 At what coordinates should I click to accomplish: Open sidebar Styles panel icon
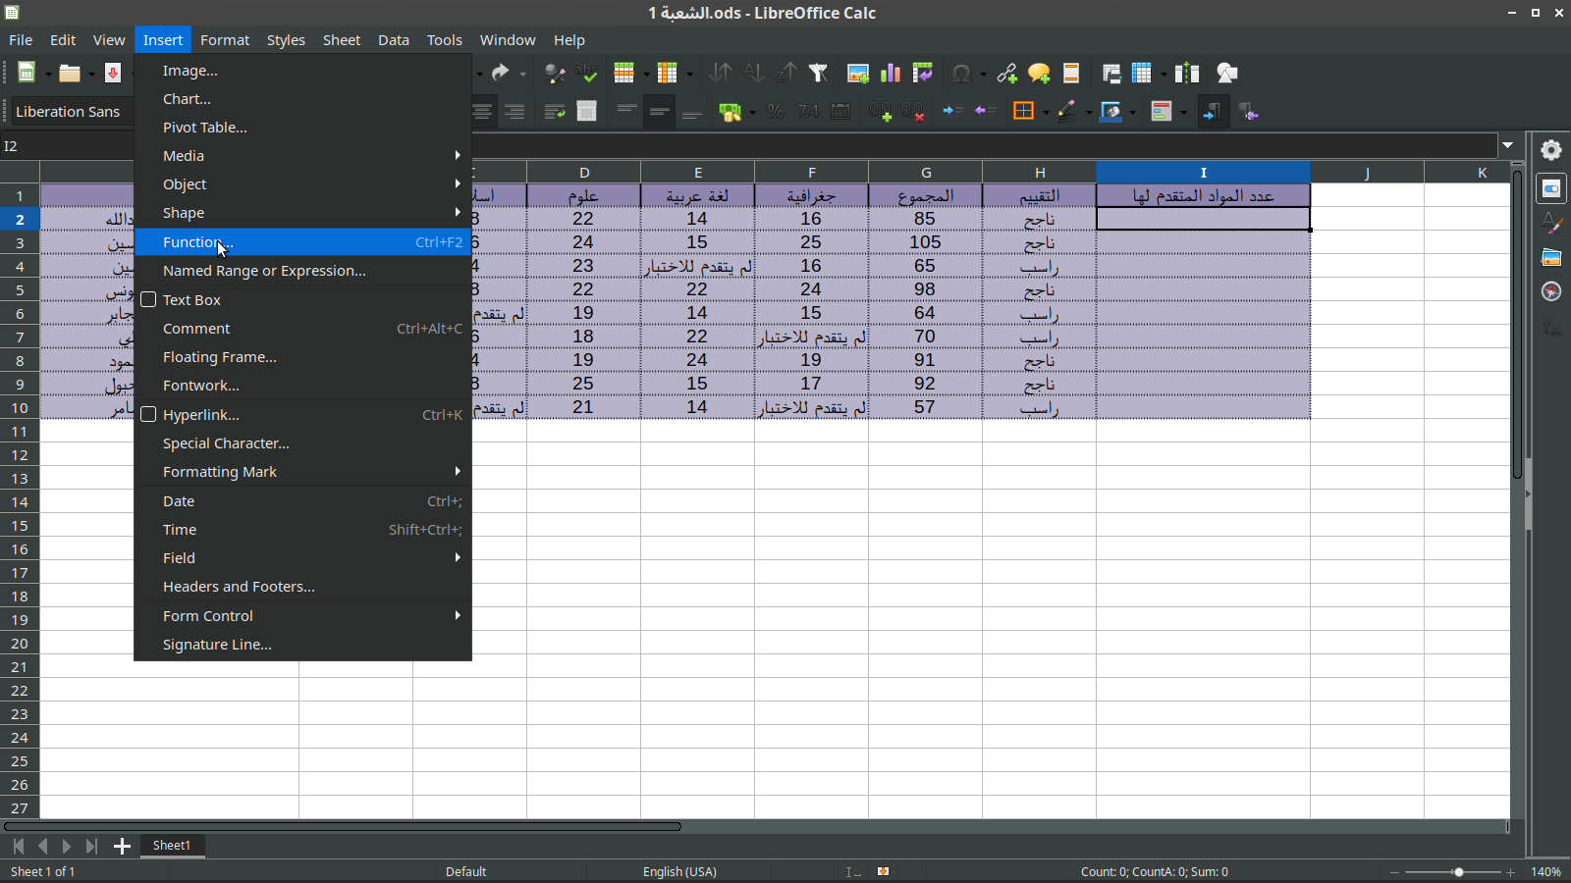coord(1551,224)
